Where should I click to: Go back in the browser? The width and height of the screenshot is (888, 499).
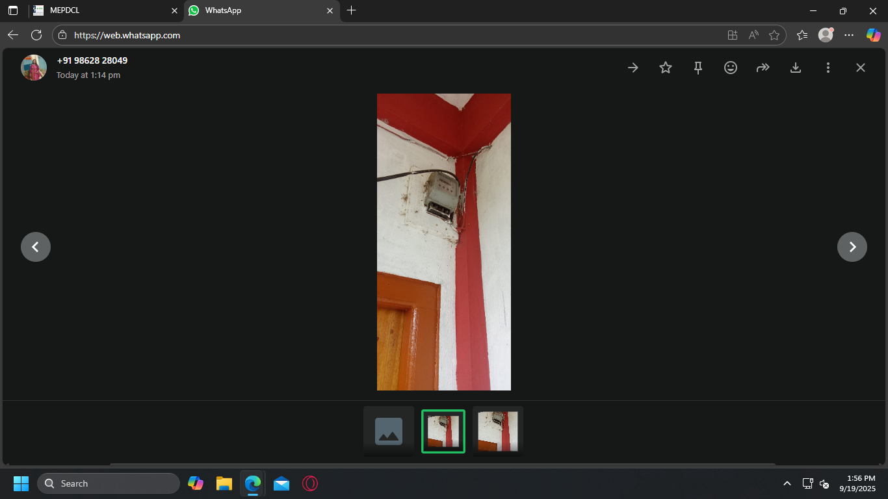pyautogui.click(x=13, y=35)
